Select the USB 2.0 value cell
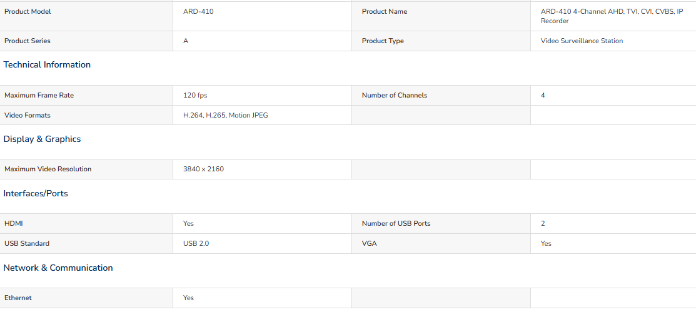Viewport: 696px width, 312px height. (x=263, y=244)
